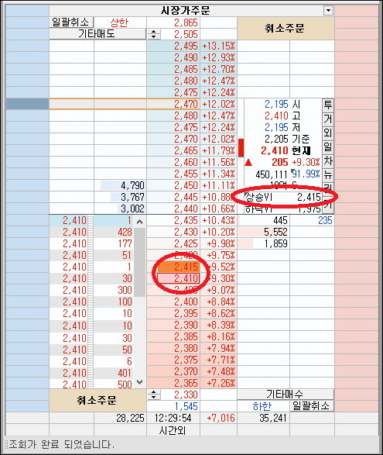Screen dimensions: 383x455
Task: Click the 기타매수 button
Action: pos(286,394)
